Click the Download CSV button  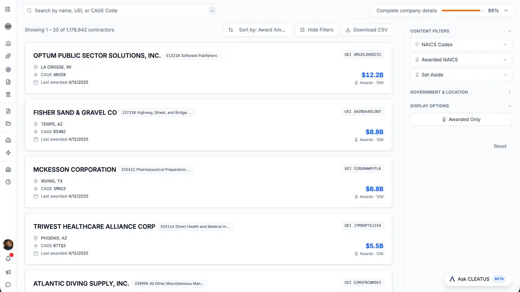(366, 30)
